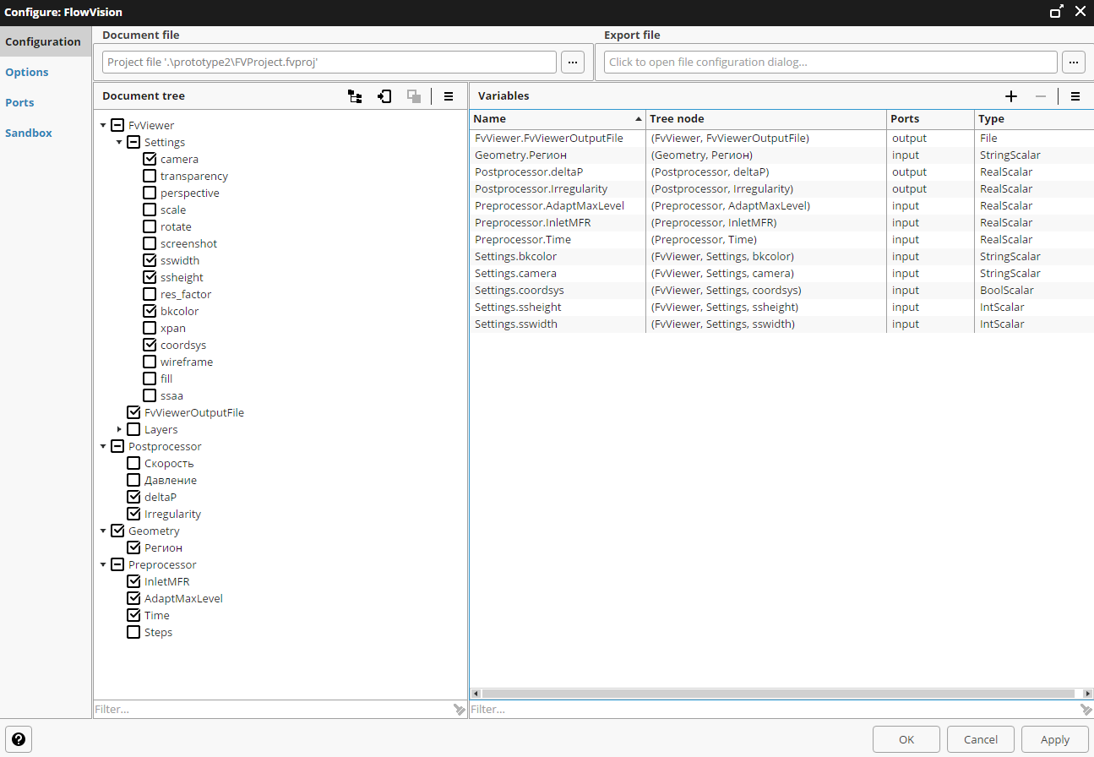Collapse the FvViewer tree node
1094x757 pixels.
[103, 125]
